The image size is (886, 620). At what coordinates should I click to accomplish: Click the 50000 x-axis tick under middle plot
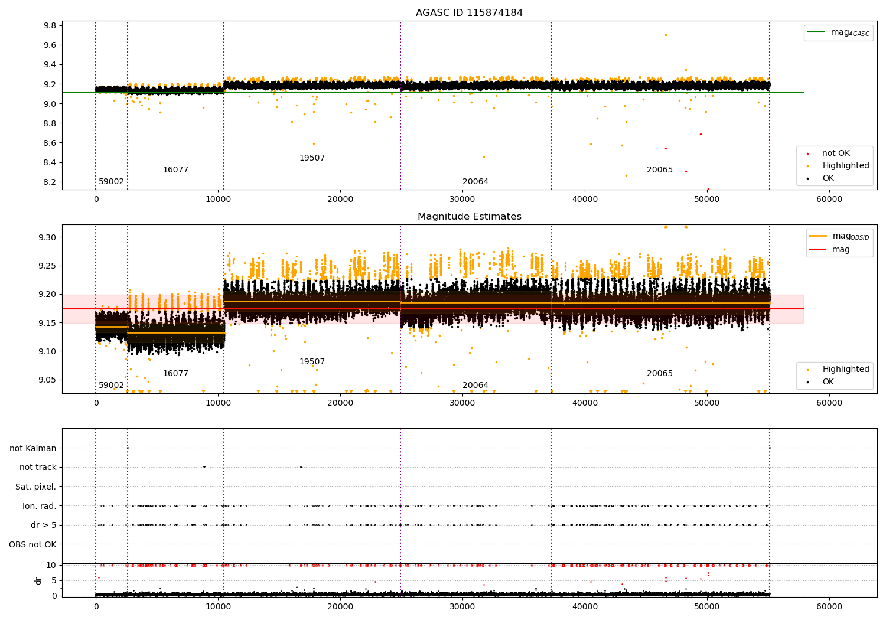(707, 403)
